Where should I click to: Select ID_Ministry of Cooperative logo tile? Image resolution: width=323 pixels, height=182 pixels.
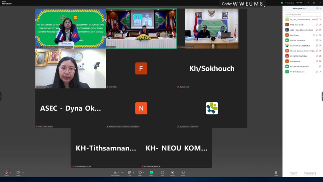pyautogui.click(x=212, y=108)
